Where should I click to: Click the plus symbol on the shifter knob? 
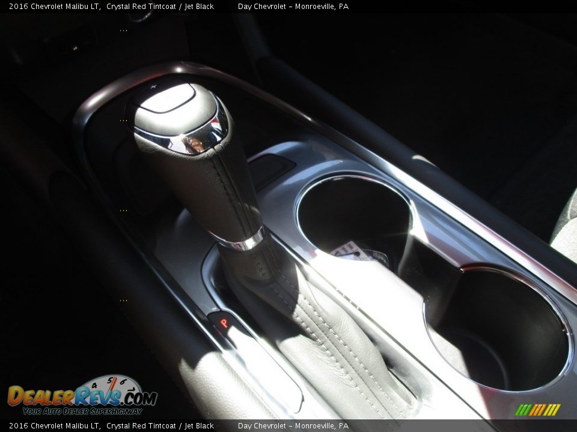pyautogui.click(x=154, y=87)
